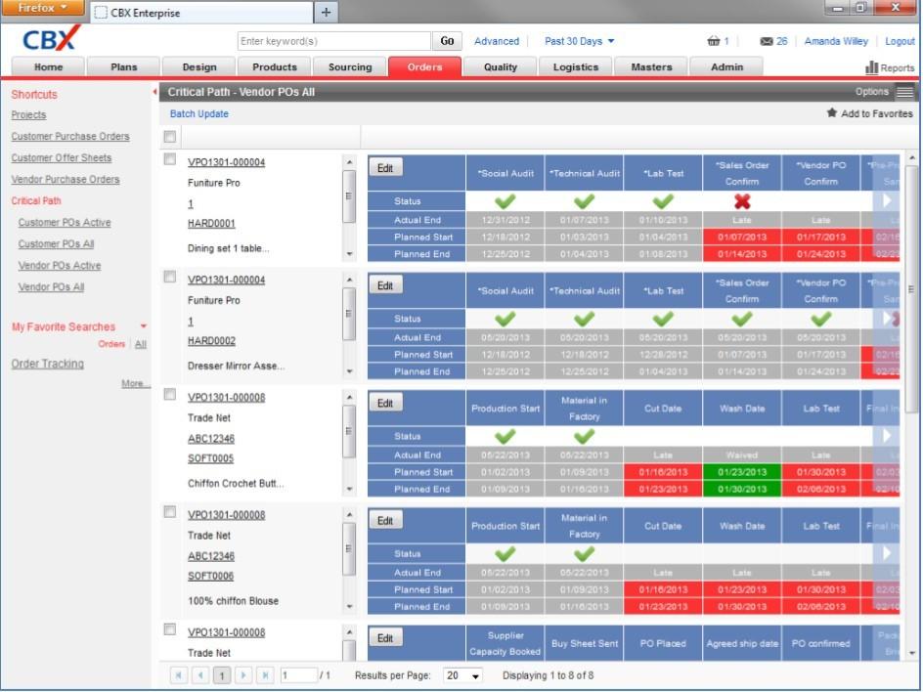Switch to the Sourcing tab
923x692 pixels.
pyautogui.click(x=350, y=67)
